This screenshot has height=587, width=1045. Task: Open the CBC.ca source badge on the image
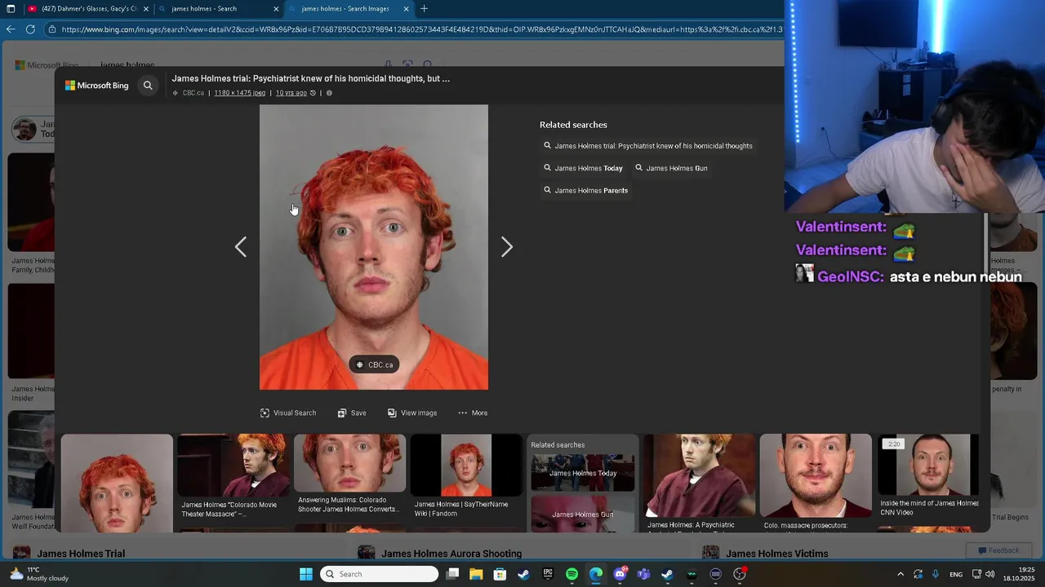click(375, 364)
